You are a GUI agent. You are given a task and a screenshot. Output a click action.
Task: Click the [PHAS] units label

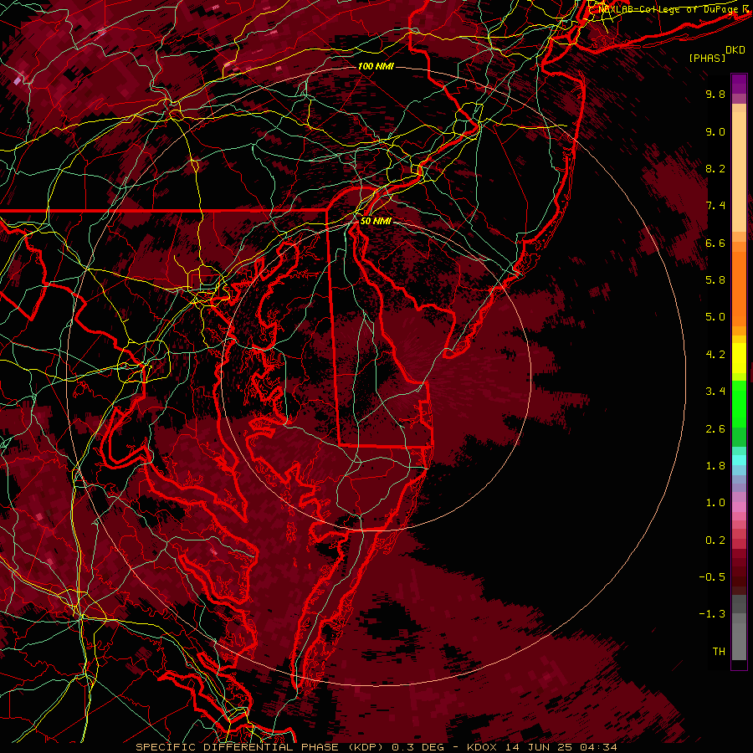(707, 58)
